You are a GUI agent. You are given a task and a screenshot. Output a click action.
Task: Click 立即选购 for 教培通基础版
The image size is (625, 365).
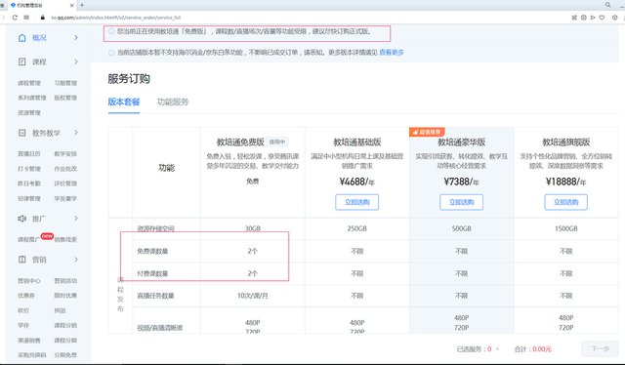pyautogui.click(x=356, y=202)
